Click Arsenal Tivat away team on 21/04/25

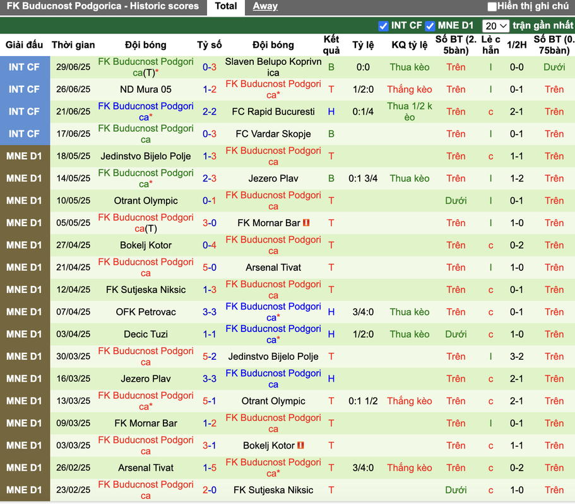point(273,268)
